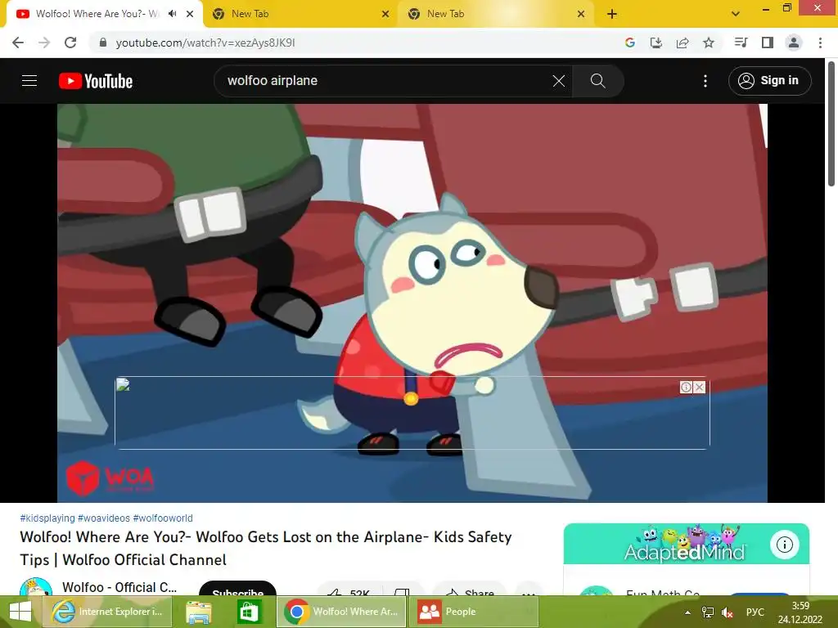Open the People app in taskbar
Viewport: 838px width, 628px height.
click(x=474, y=612)
